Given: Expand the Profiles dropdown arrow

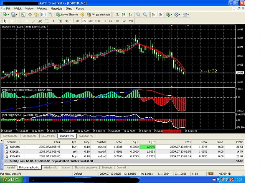Looking at the screenshot, I should 16,15.
